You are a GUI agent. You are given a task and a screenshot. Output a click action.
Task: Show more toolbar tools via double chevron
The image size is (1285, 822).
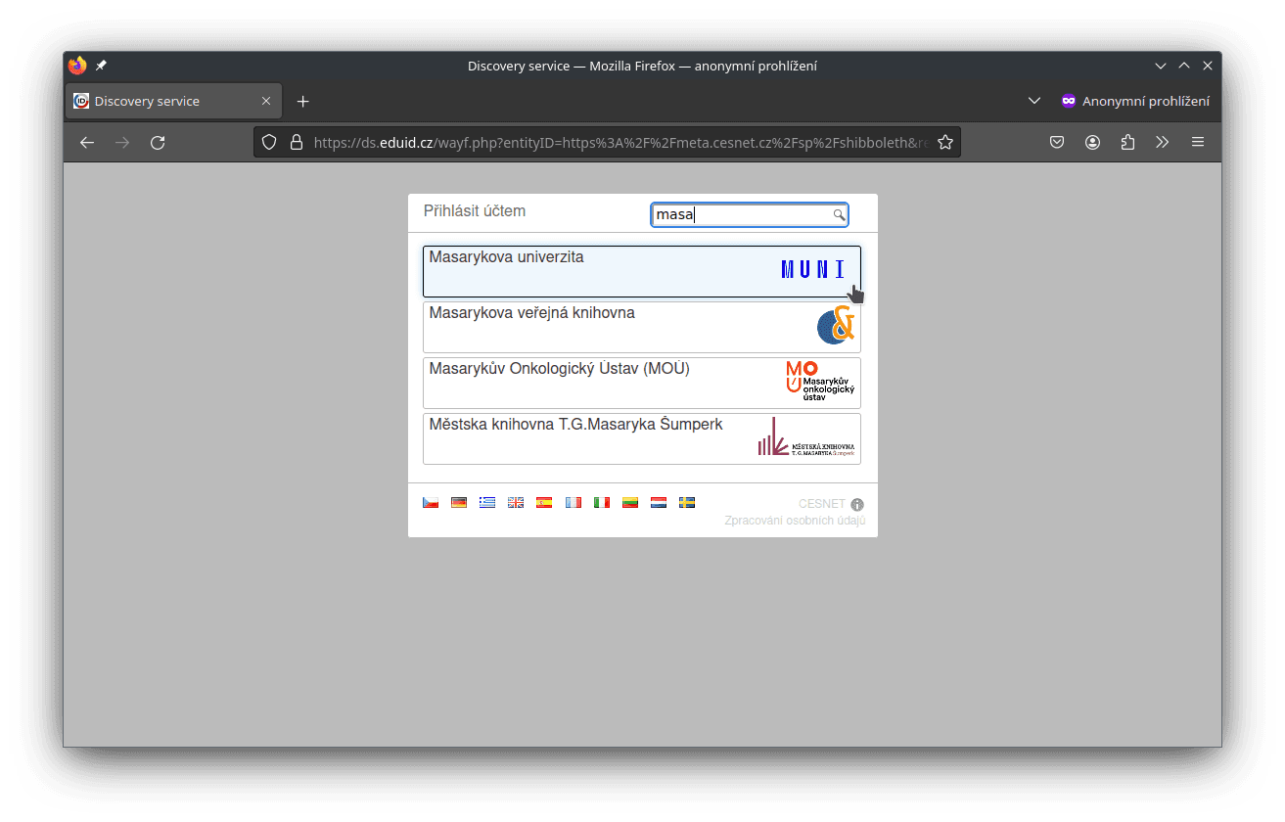pos(1163,143)
